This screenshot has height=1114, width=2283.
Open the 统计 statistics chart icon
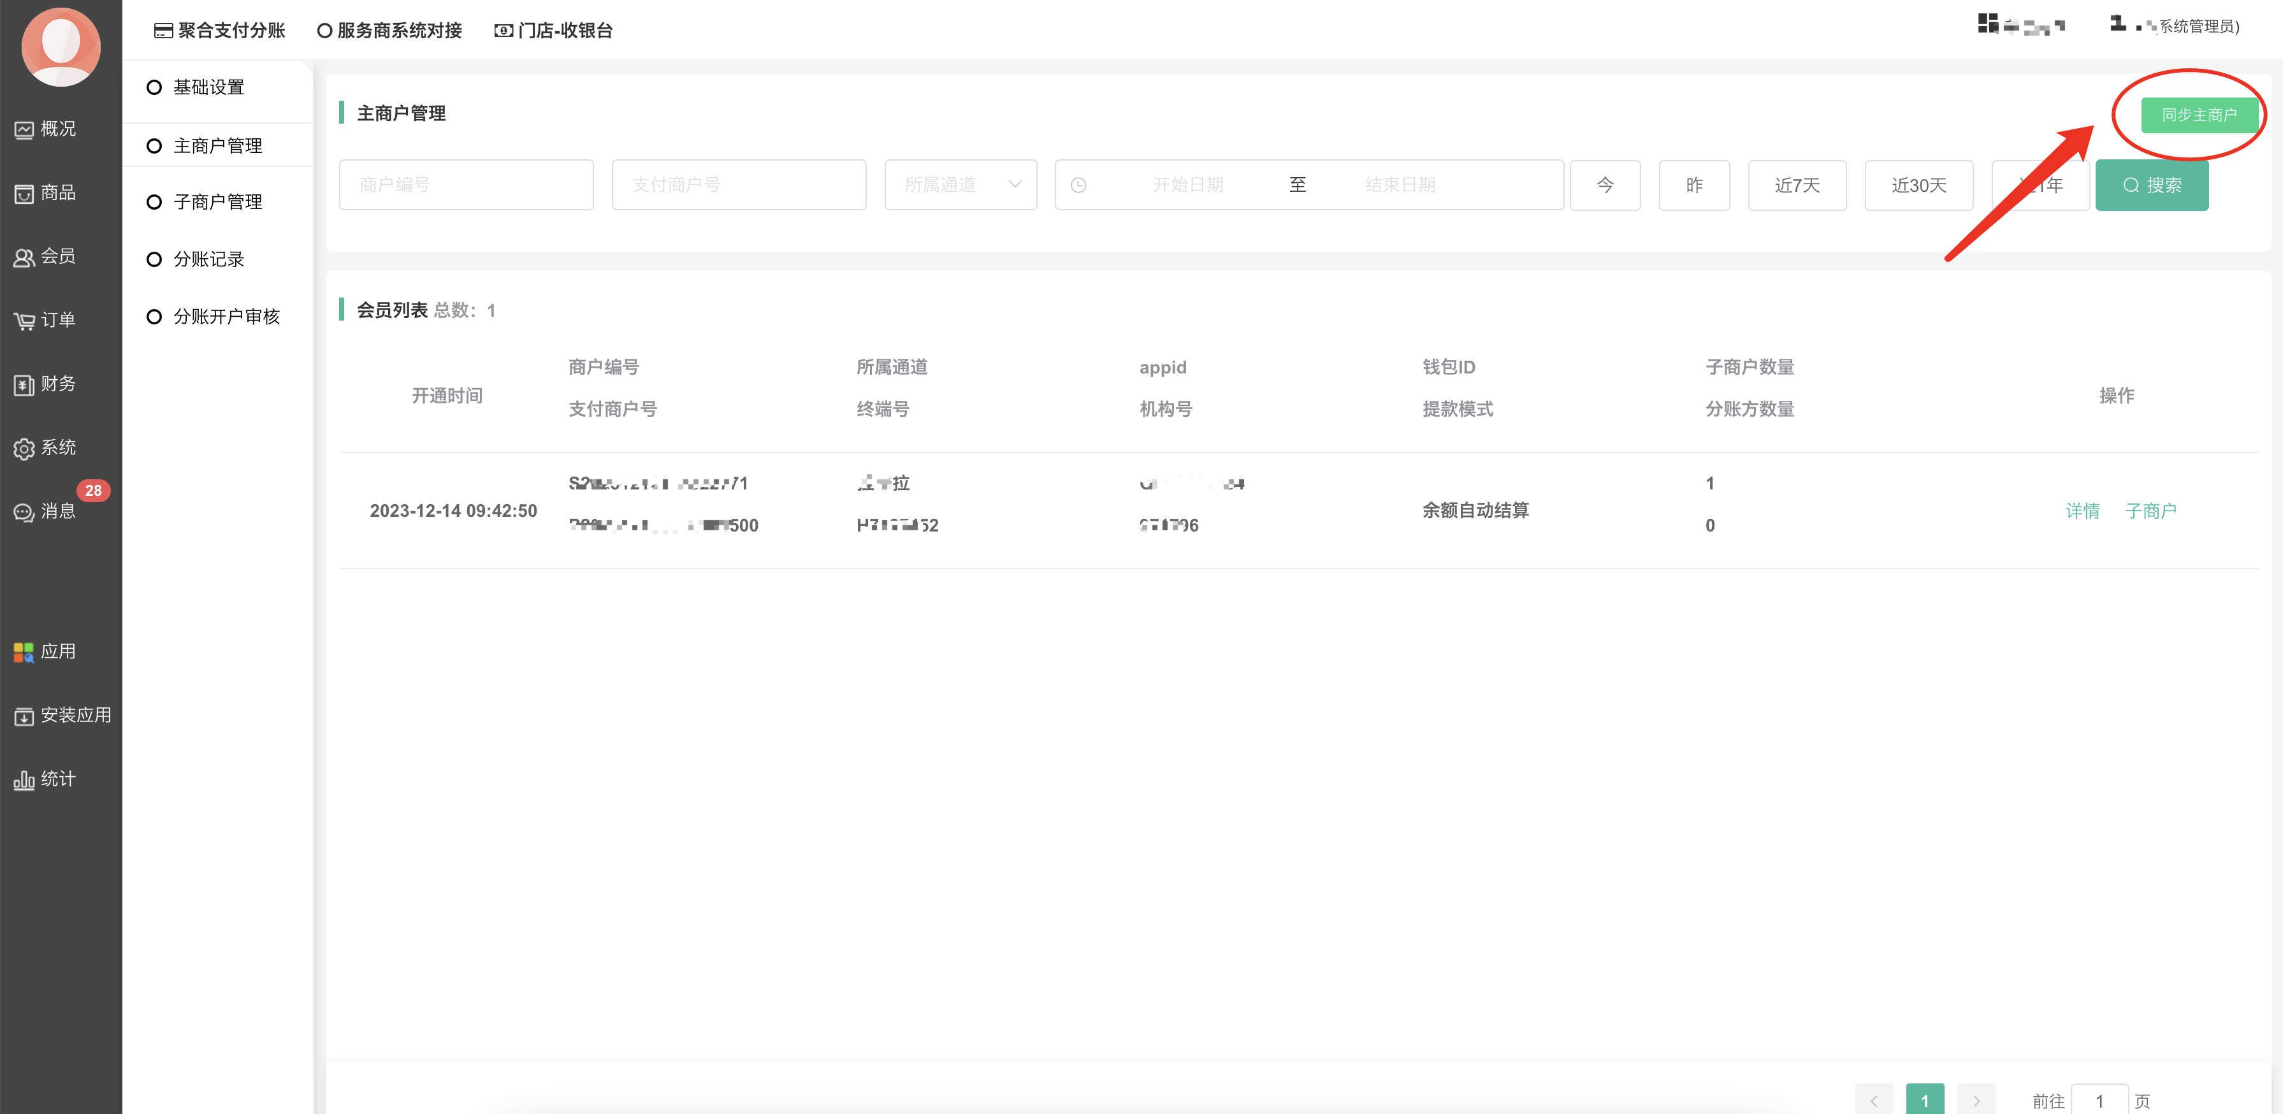(25, 780)
